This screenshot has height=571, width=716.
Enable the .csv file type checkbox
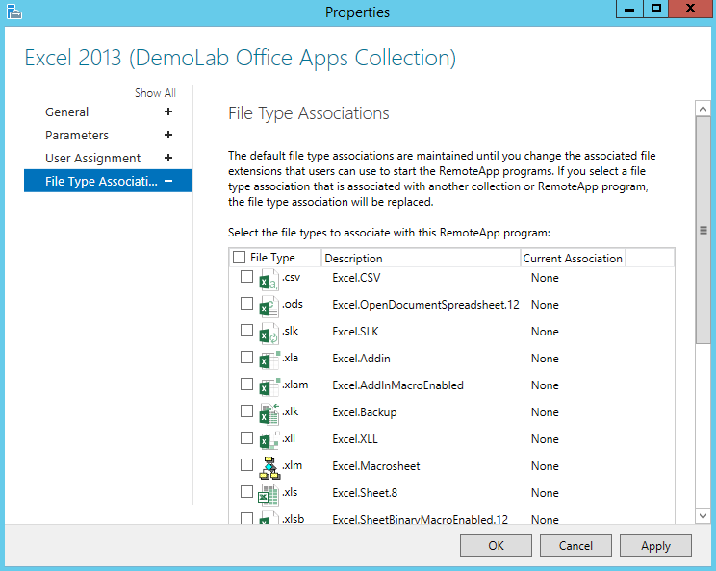click(x=247, y=277)
